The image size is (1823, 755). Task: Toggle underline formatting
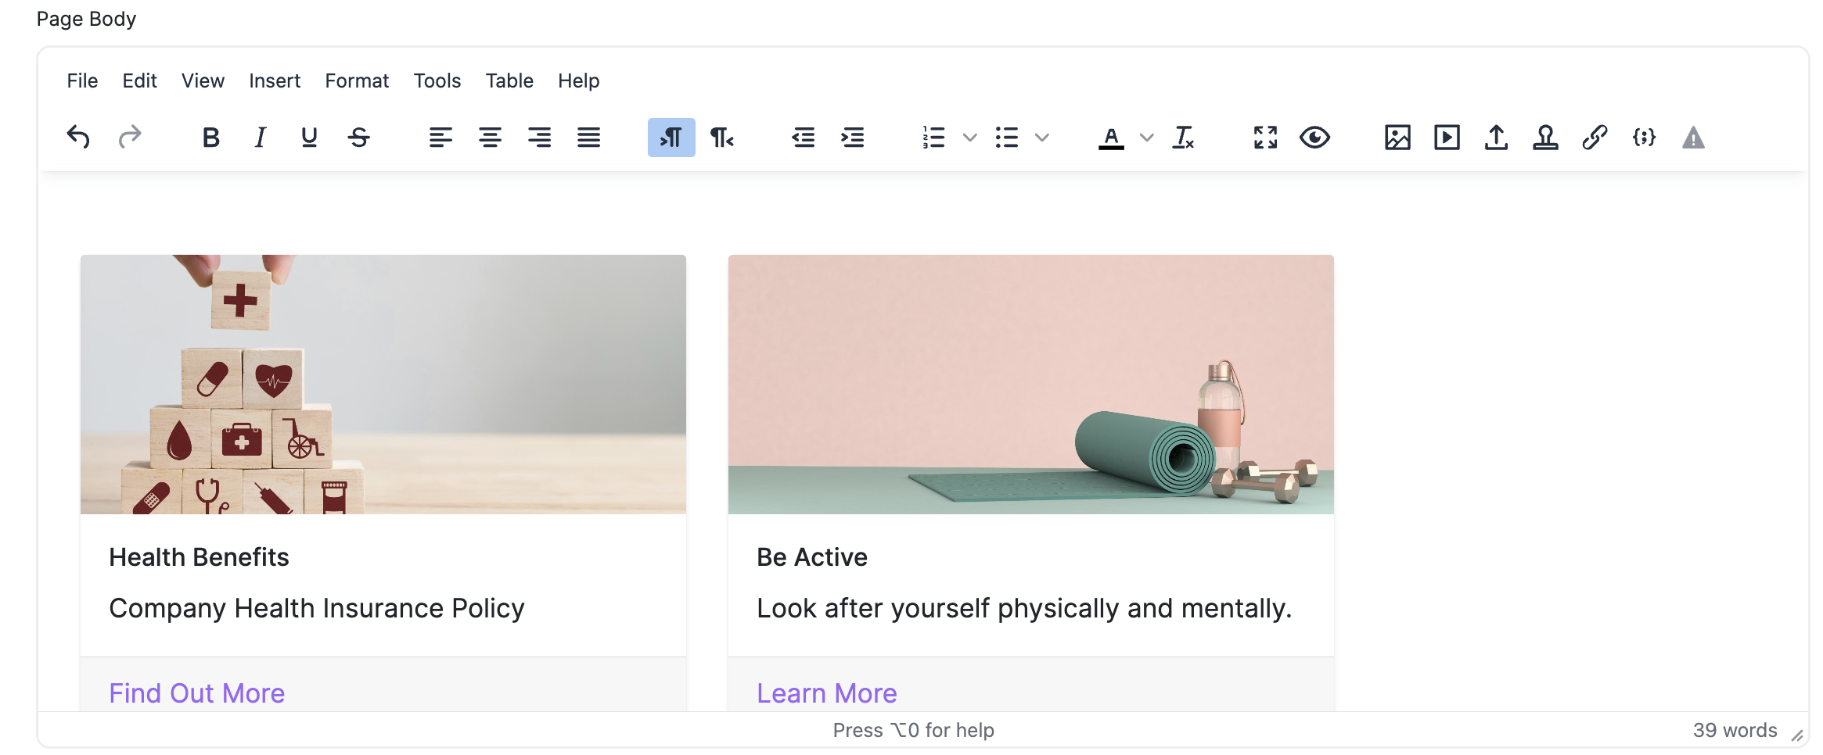pyautogui.click(x=309, y=138)
